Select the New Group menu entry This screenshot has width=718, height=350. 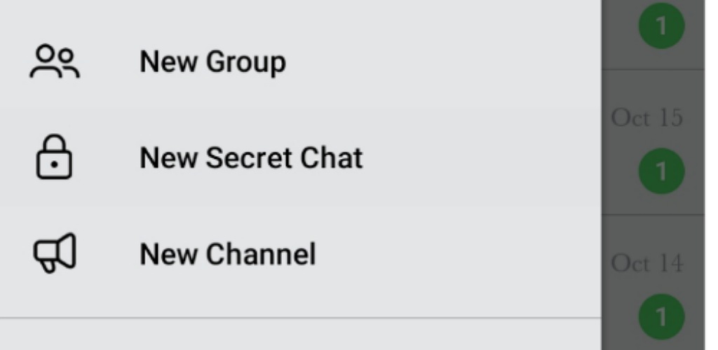pos(300,62)
